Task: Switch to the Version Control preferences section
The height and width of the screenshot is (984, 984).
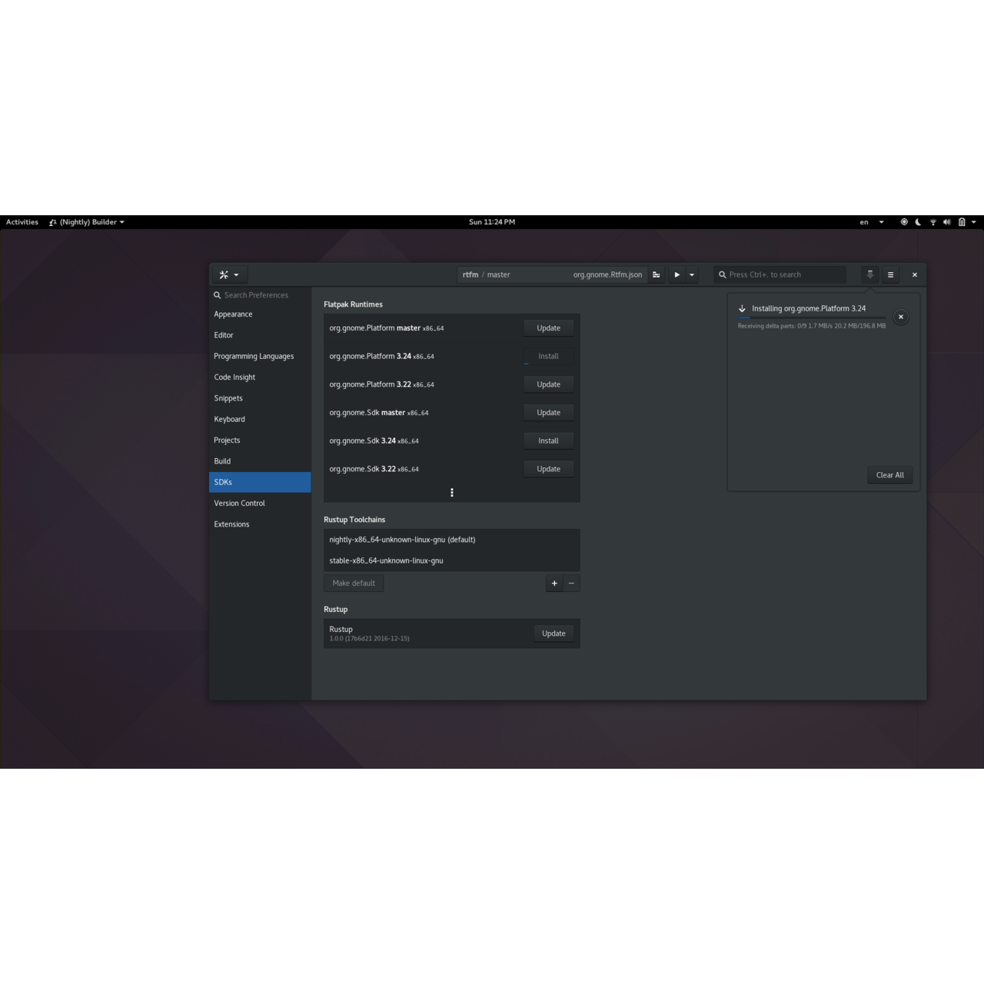Action: pos(239,503)
